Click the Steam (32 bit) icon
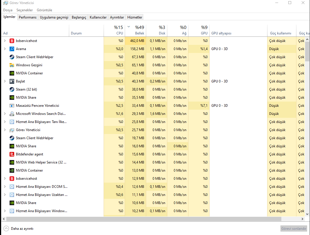This screenshot has height=235, width=310. coord(12,89)
